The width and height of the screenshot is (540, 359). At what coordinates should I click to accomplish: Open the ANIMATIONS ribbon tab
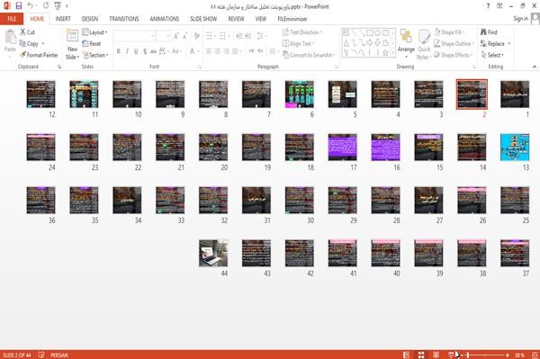(165, 19)
